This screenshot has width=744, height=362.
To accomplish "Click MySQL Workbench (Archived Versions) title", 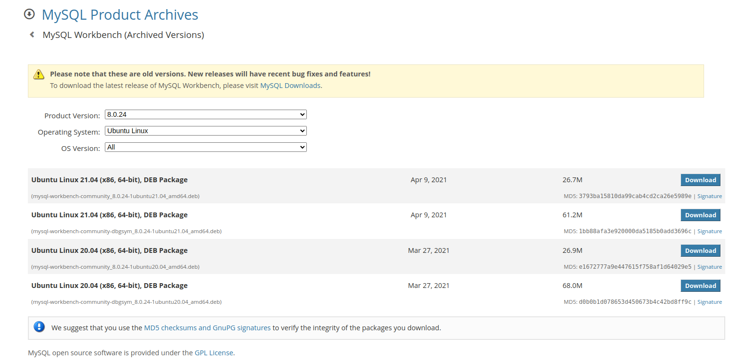I will click(x=123, y=35).
